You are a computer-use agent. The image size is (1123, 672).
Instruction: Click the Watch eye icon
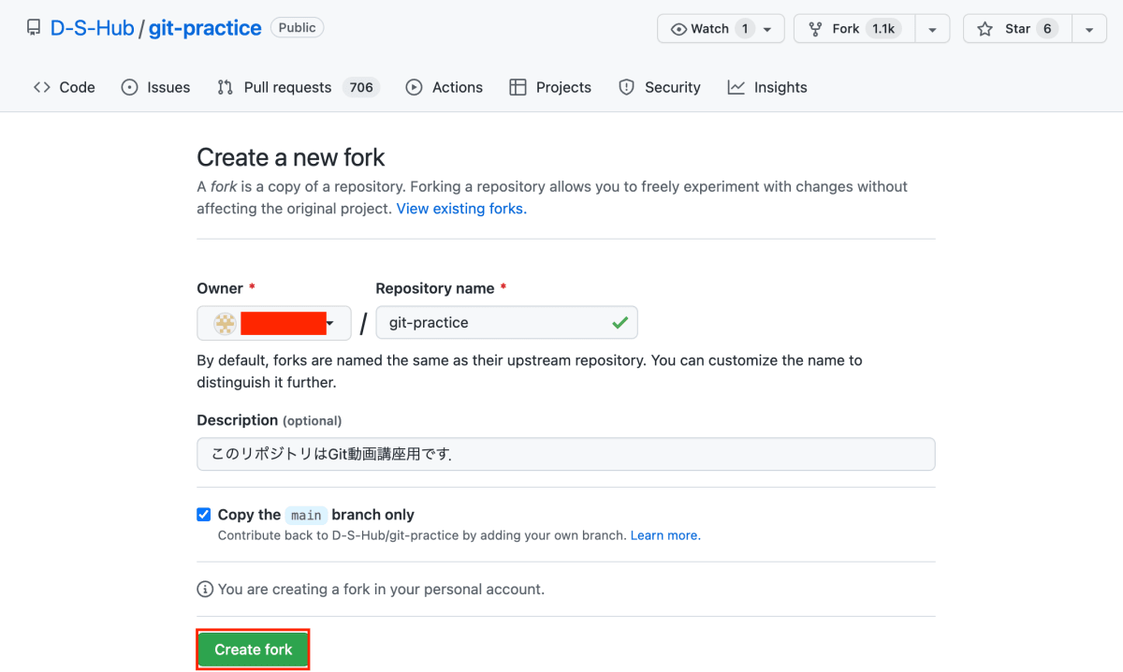(x=679, y=29)
